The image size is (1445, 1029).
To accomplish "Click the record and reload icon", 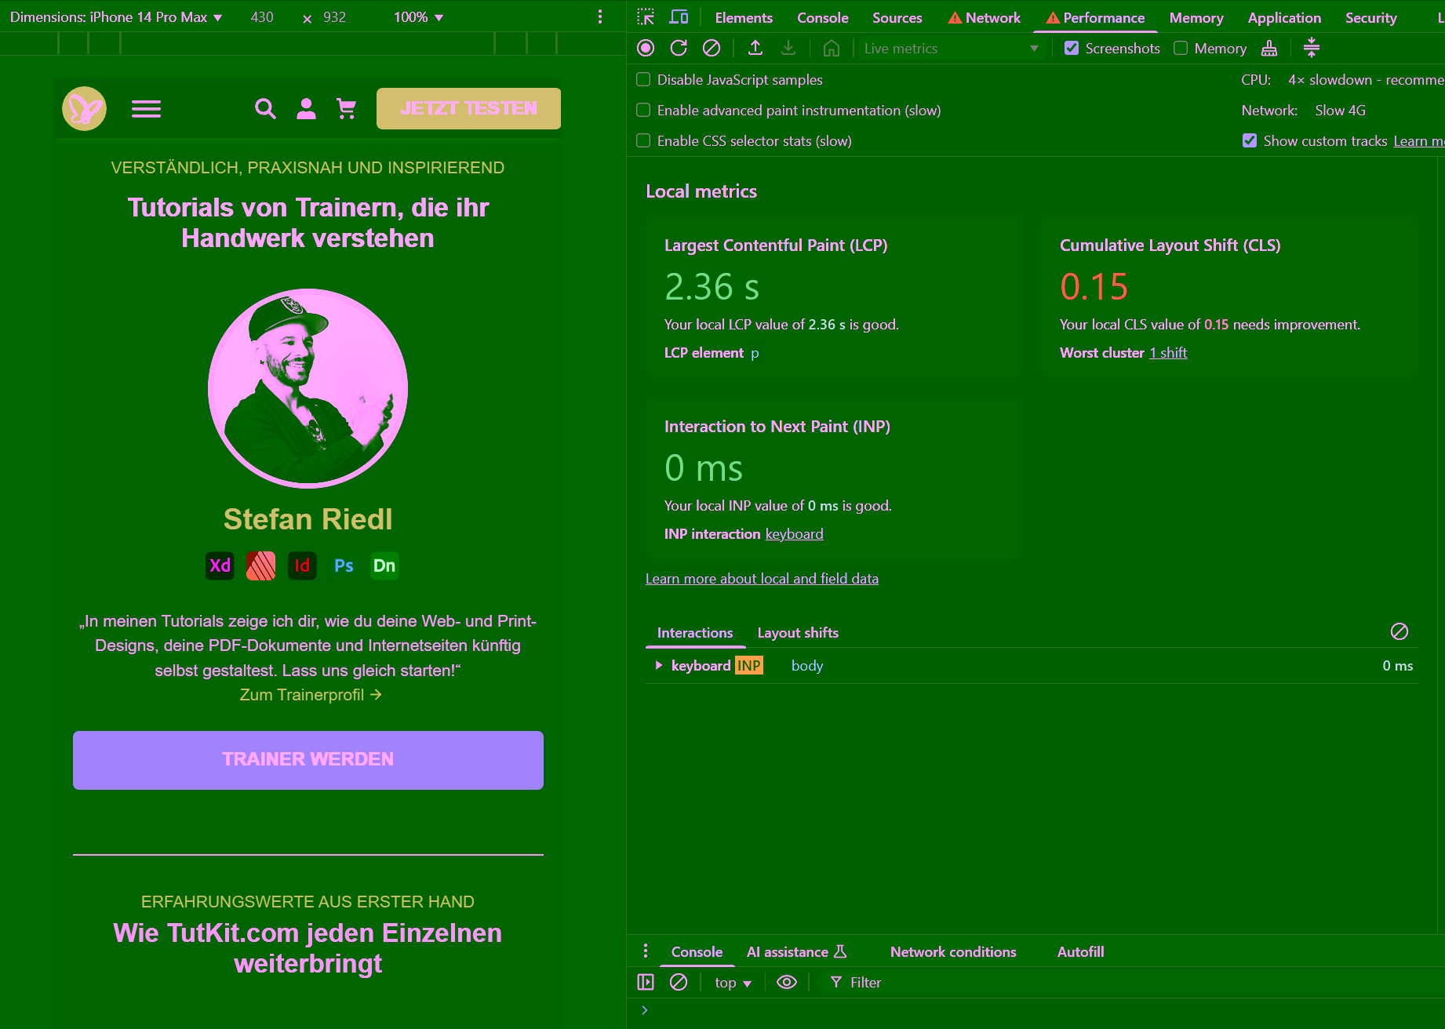I will [x=679, y=49].
